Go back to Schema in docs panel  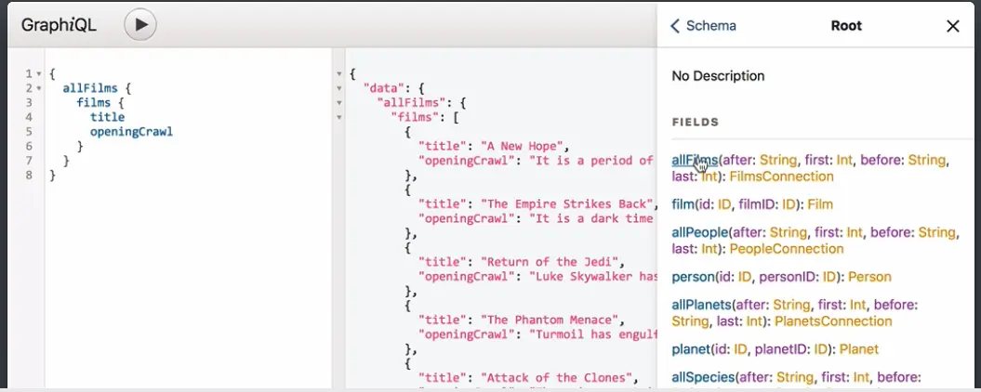pos(703,26)
